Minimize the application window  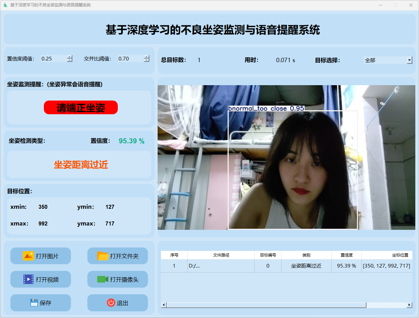pyautogui.click(x=381, y=5)
